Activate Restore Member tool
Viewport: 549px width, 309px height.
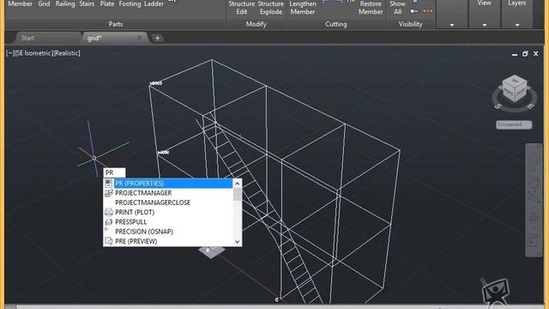pyautogui.click(x=371, y=8)
